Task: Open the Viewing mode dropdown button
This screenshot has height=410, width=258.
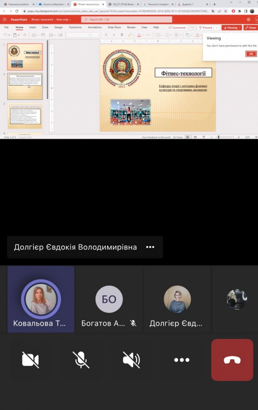Action: (232, 27)
